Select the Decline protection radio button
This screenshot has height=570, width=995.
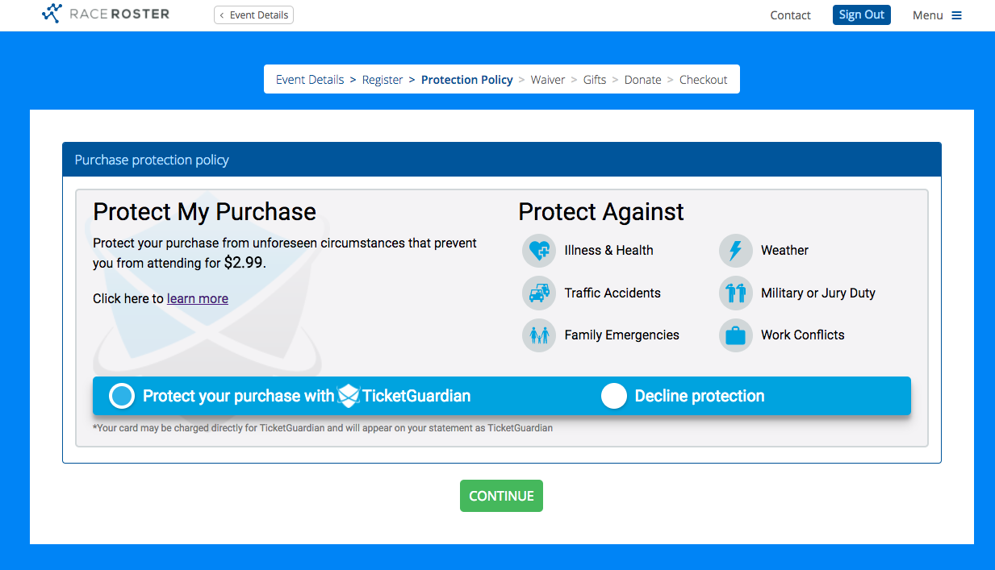click(614, 396)
